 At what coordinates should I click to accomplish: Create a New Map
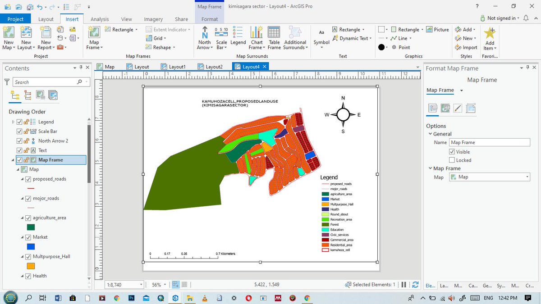click(9, 38)
